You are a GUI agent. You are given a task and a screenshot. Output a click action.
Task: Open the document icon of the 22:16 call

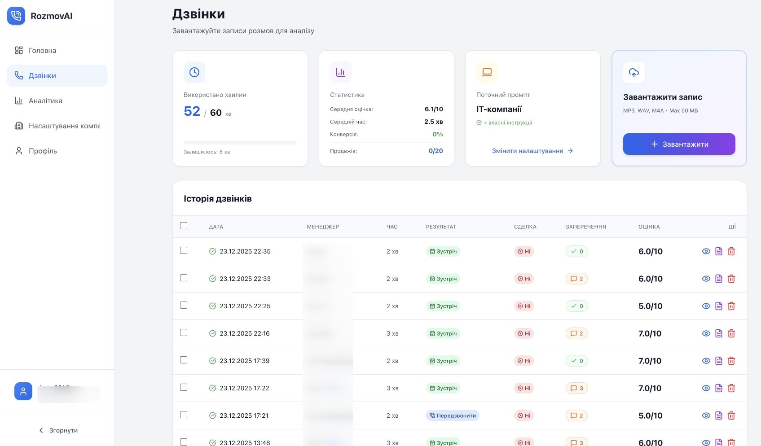click(x=719, y=333)
